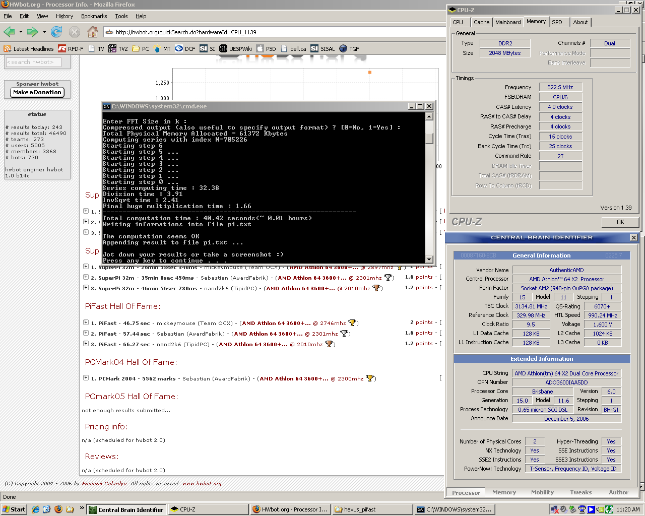Expand the PiFast 46.75 sec row
Screen dimensions: 645x516
click(86, 322)
